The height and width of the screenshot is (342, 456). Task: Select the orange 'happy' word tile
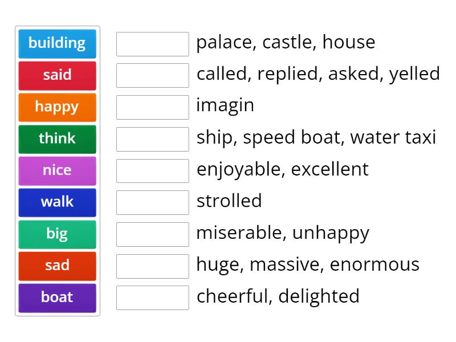57,107
